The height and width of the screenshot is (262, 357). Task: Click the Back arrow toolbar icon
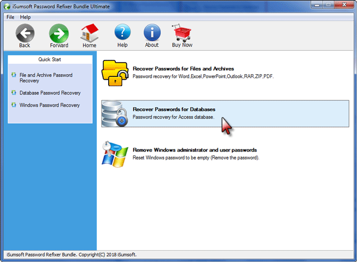click(25, 33)
